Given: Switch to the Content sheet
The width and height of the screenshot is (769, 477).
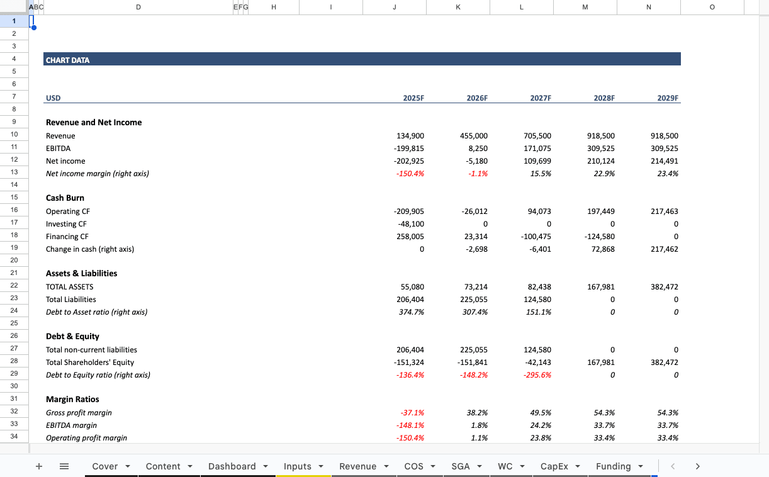Looking at the screenshot, I should tap(162, 466).
